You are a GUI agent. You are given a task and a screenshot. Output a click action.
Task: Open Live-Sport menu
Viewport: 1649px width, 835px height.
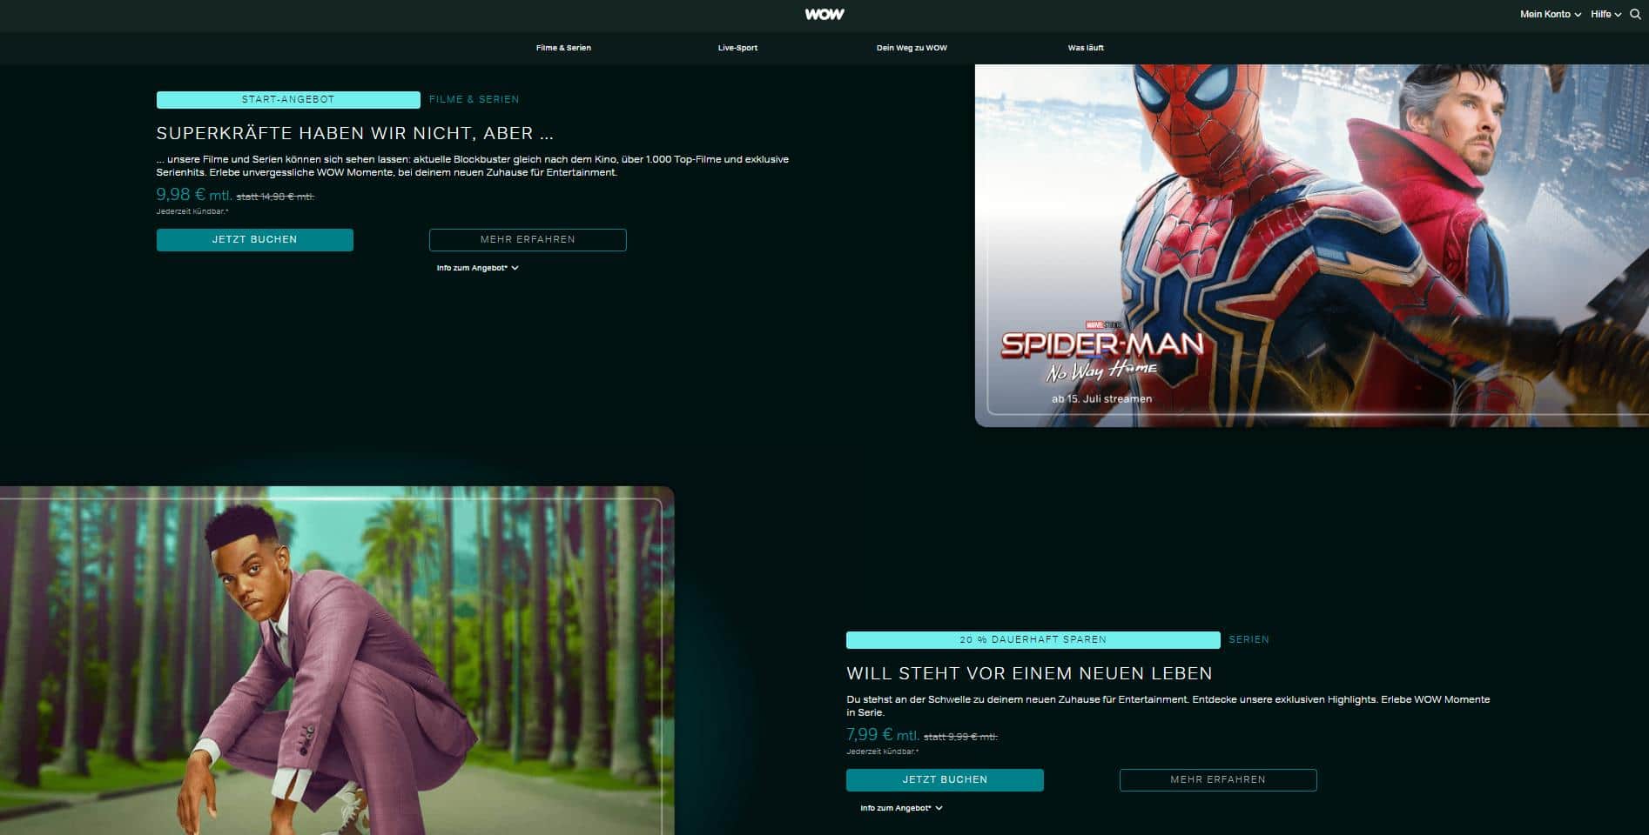click(737, 48)
